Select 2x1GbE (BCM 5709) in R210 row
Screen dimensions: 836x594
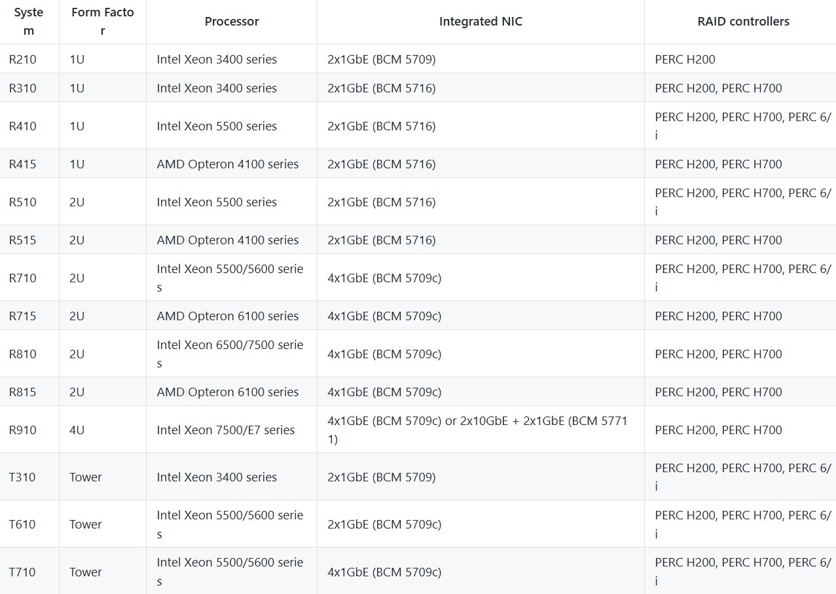[481, 59]
